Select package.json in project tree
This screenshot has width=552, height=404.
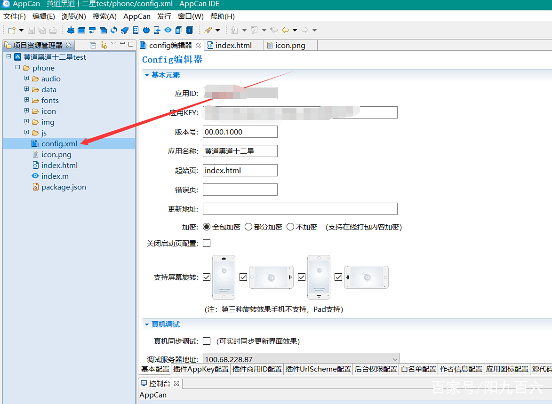64,187
